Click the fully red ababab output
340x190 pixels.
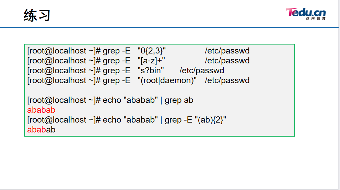pyautogui.click(x=41, y=110)
